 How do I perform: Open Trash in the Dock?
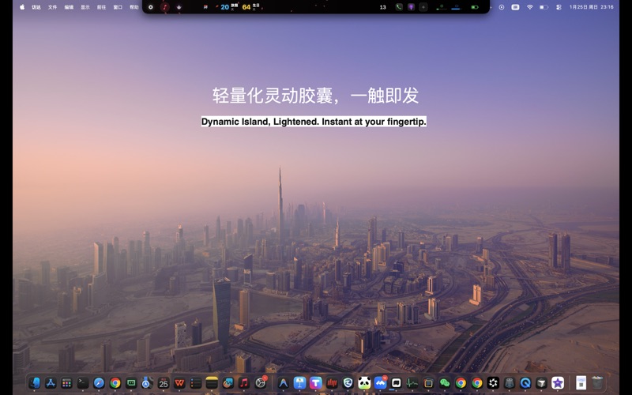(x=598, y=383)
